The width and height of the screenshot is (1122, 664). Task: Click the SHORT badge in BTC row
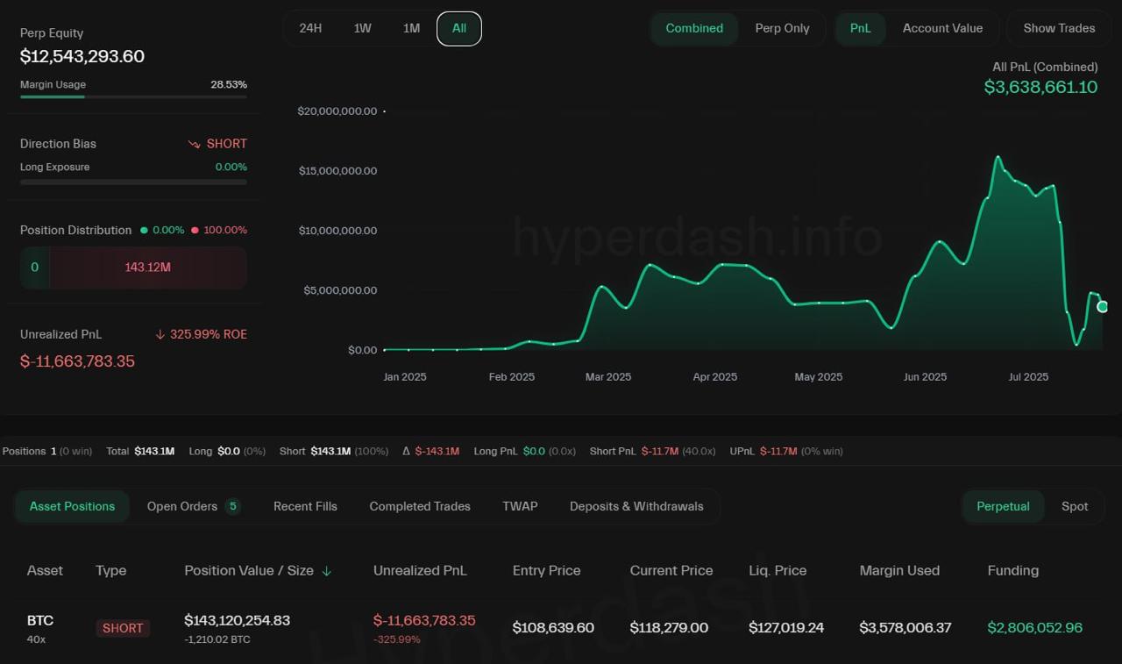123,628
